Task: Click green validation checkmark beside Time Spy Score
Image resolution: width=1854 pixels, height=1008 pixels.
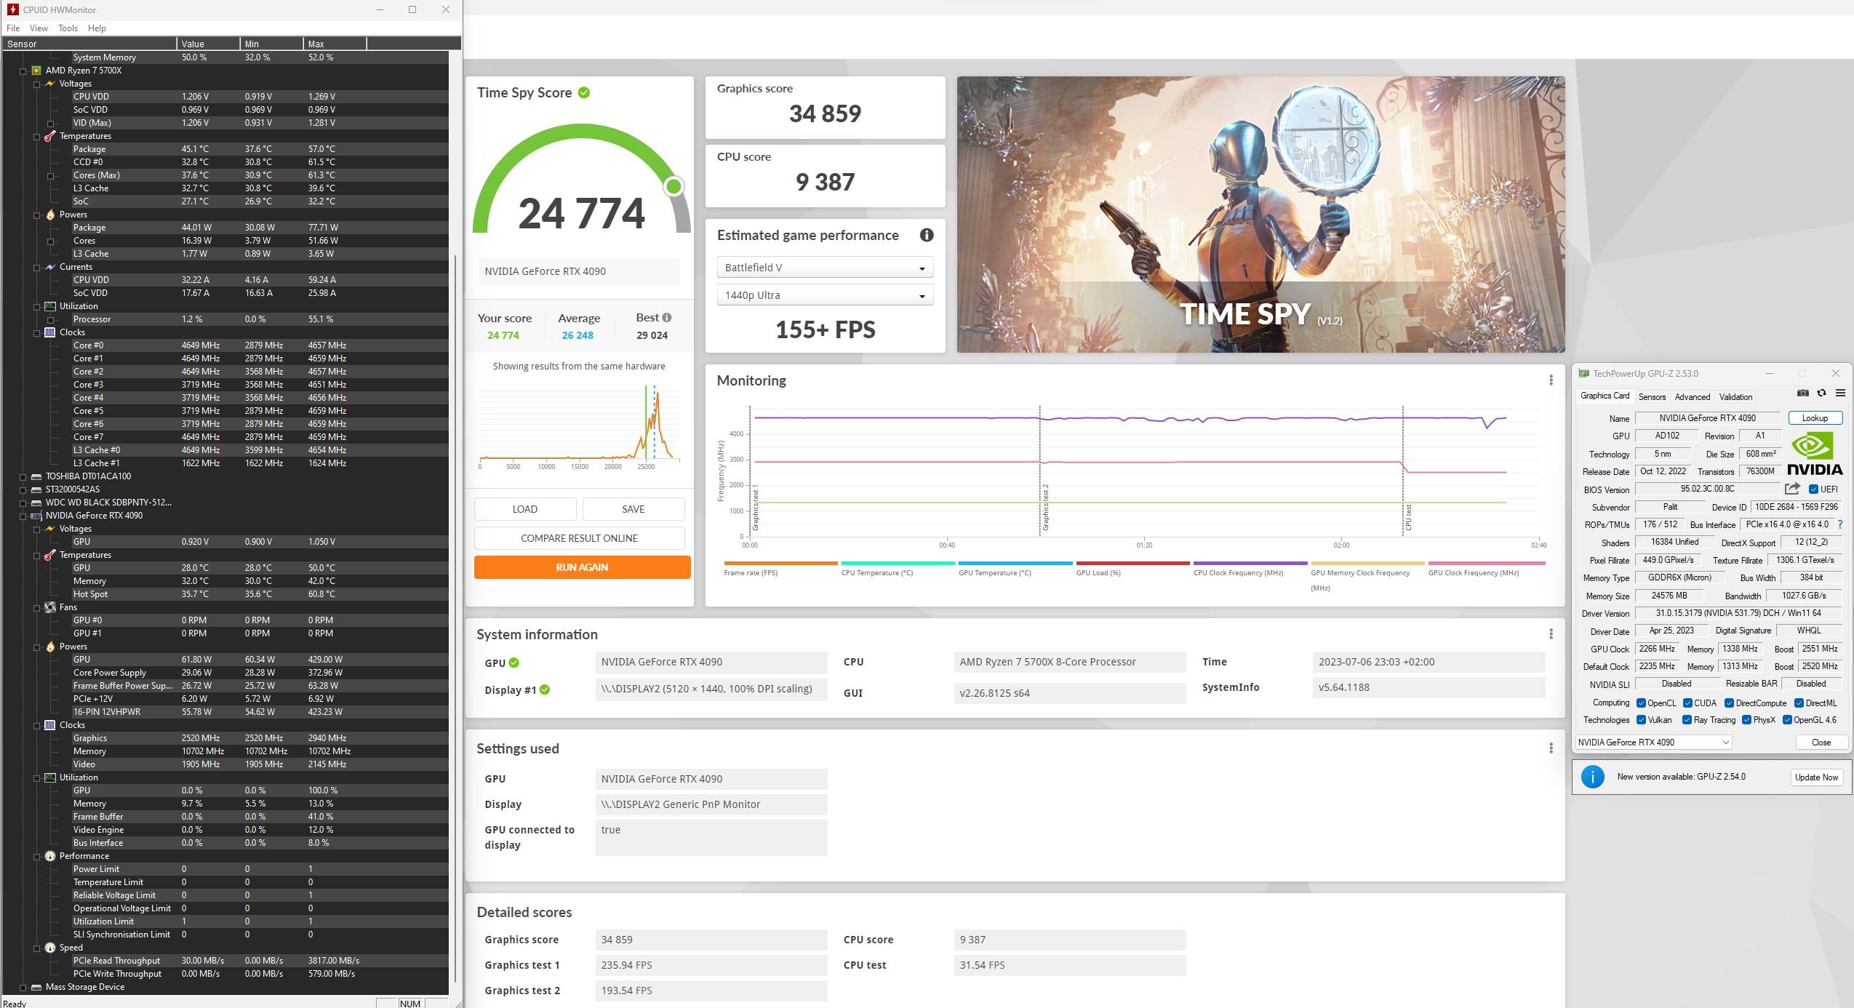Action: click(584, 92)
